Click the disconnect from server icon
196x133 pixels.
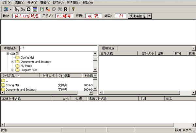click(59, 9)
